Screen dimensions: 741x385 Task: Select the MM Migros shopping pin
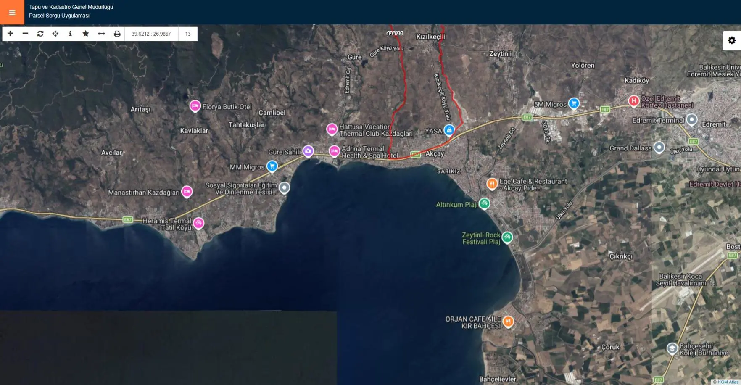(x=272, y=166)
